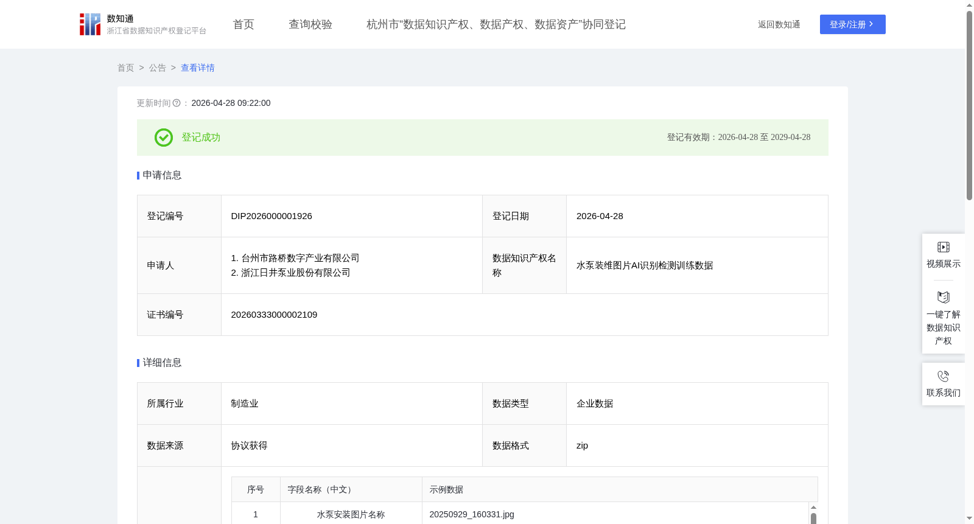This screenshot has width=974, height=524.
Task: Click applicant 浙江日井泵业股份有限公司
Action: pos(296,273)
